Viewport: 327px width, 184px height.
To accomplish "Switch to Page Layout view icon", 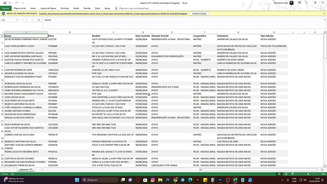I will (286, 174).
